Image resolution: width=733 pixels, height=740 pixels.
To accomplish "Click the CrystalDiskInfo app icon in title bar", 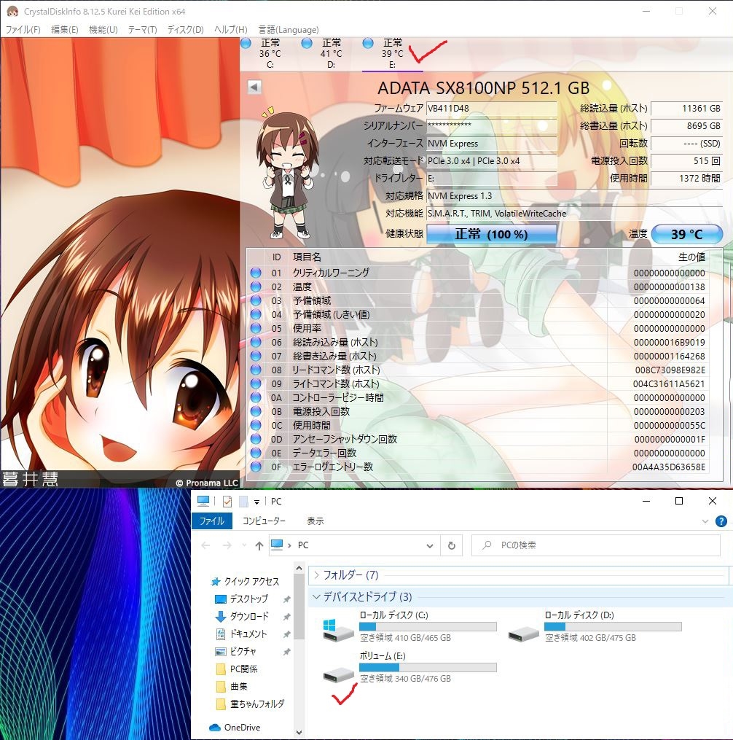I will 12,11.
